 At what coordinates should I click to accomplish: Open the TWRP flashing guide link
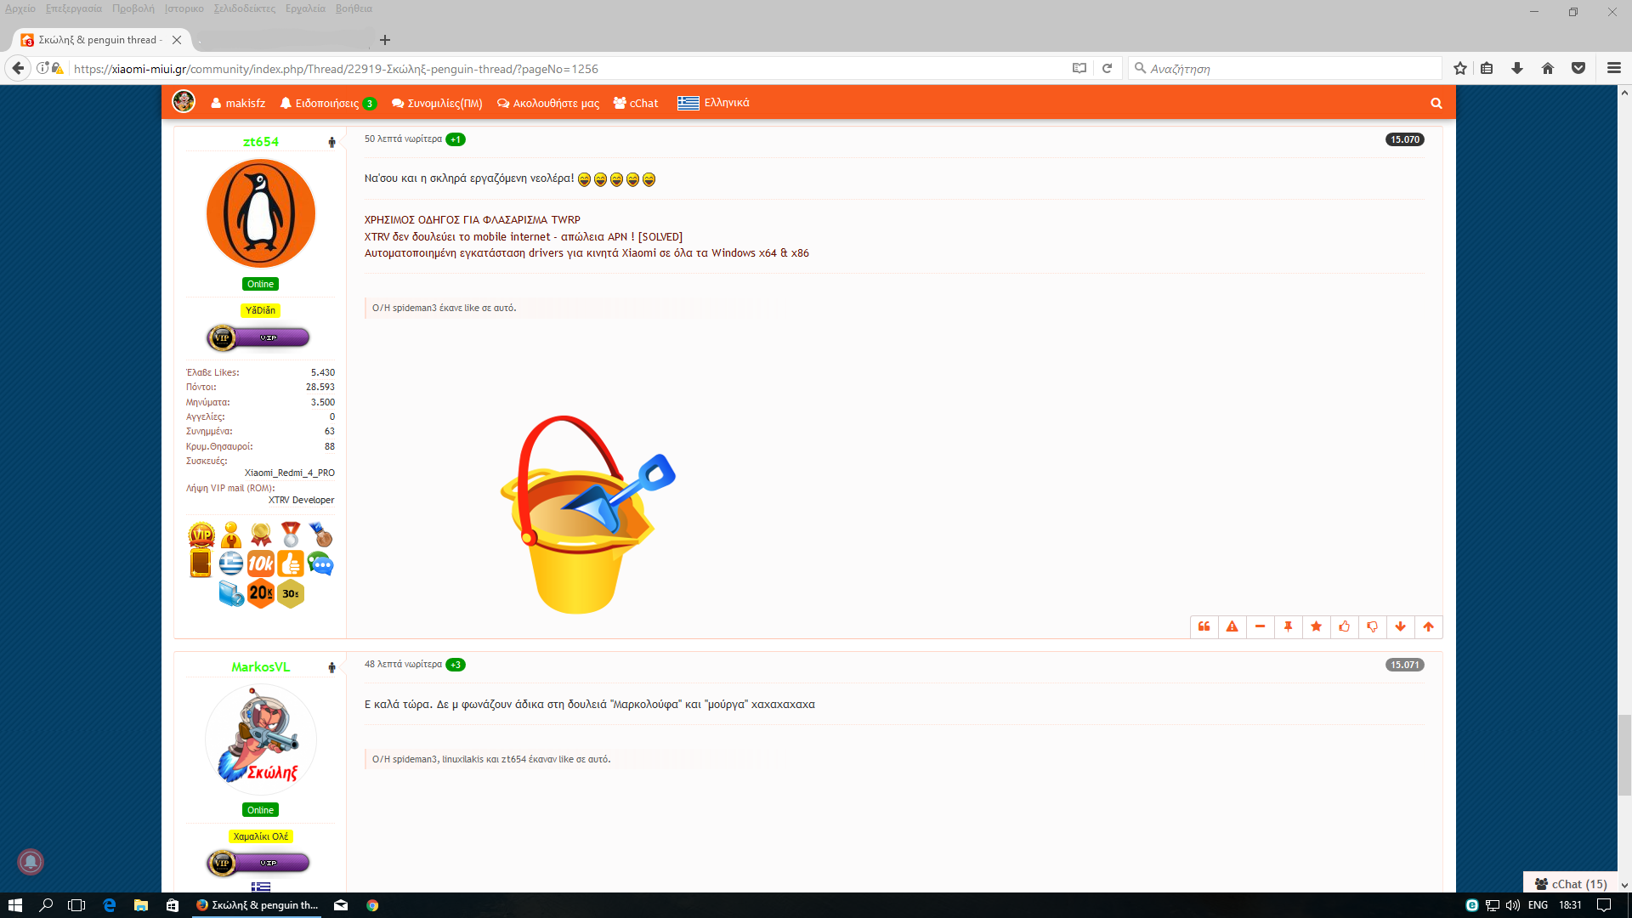pyautogui.click(x=472, y=219)
